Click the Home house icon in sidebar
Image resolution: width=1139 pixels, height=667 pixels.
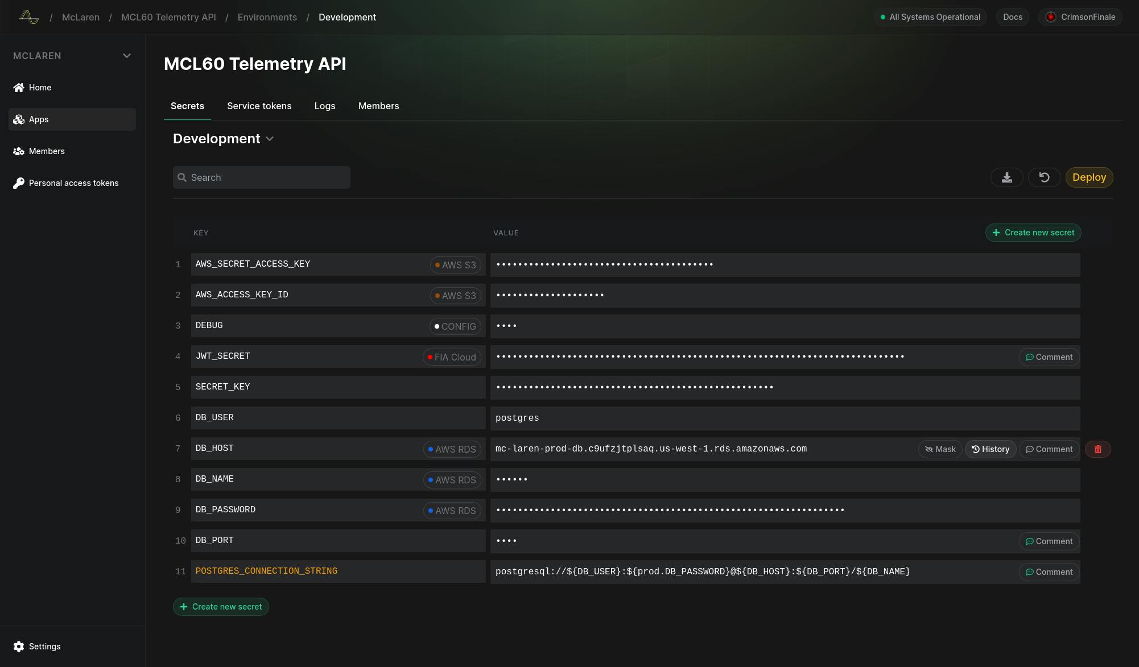click(19, 88)
